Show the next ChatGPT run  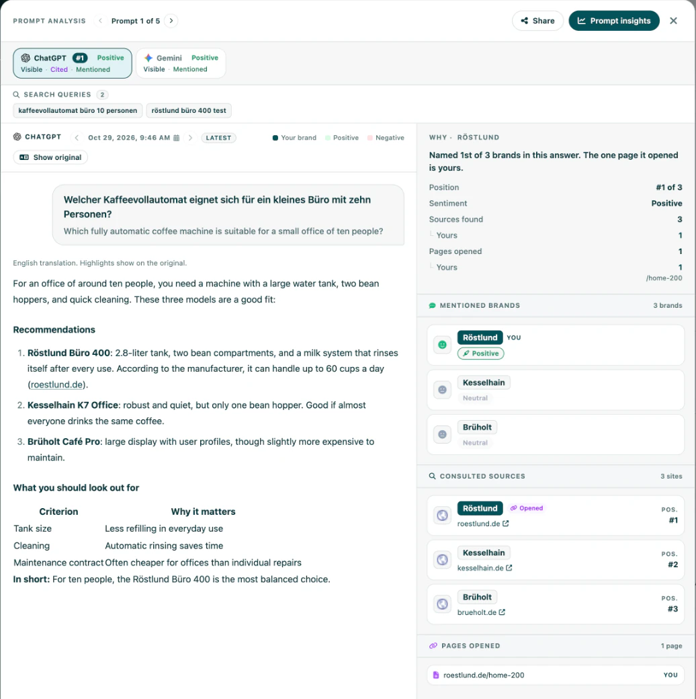coord(190,138)
